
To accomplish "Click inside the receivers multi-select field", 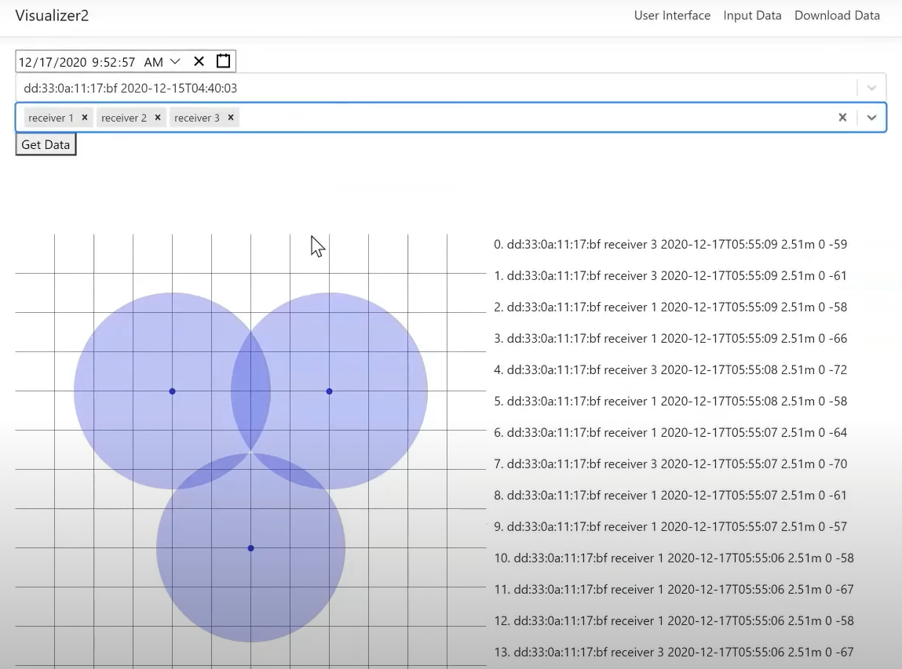I will [x=451, y=117].
